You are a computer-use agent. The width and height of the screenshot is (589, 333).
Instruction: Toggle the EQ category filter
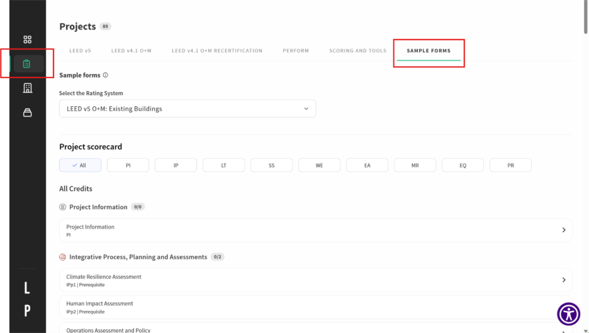[463, 165]
